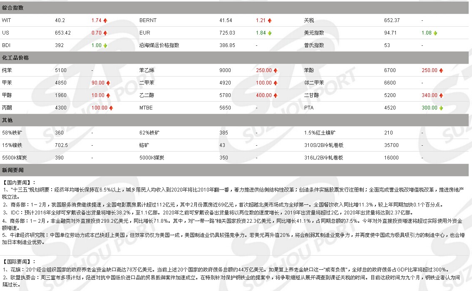The height and width of the screenshot is (291, 472).
Task: Click the 美元指数 label
Action: [314, 33]
